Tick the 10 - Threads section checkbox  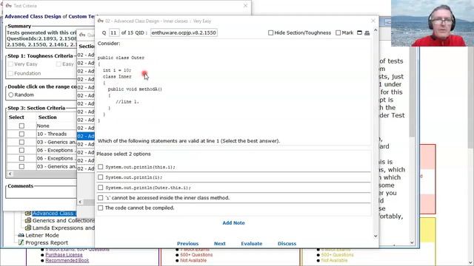point(21,134)
